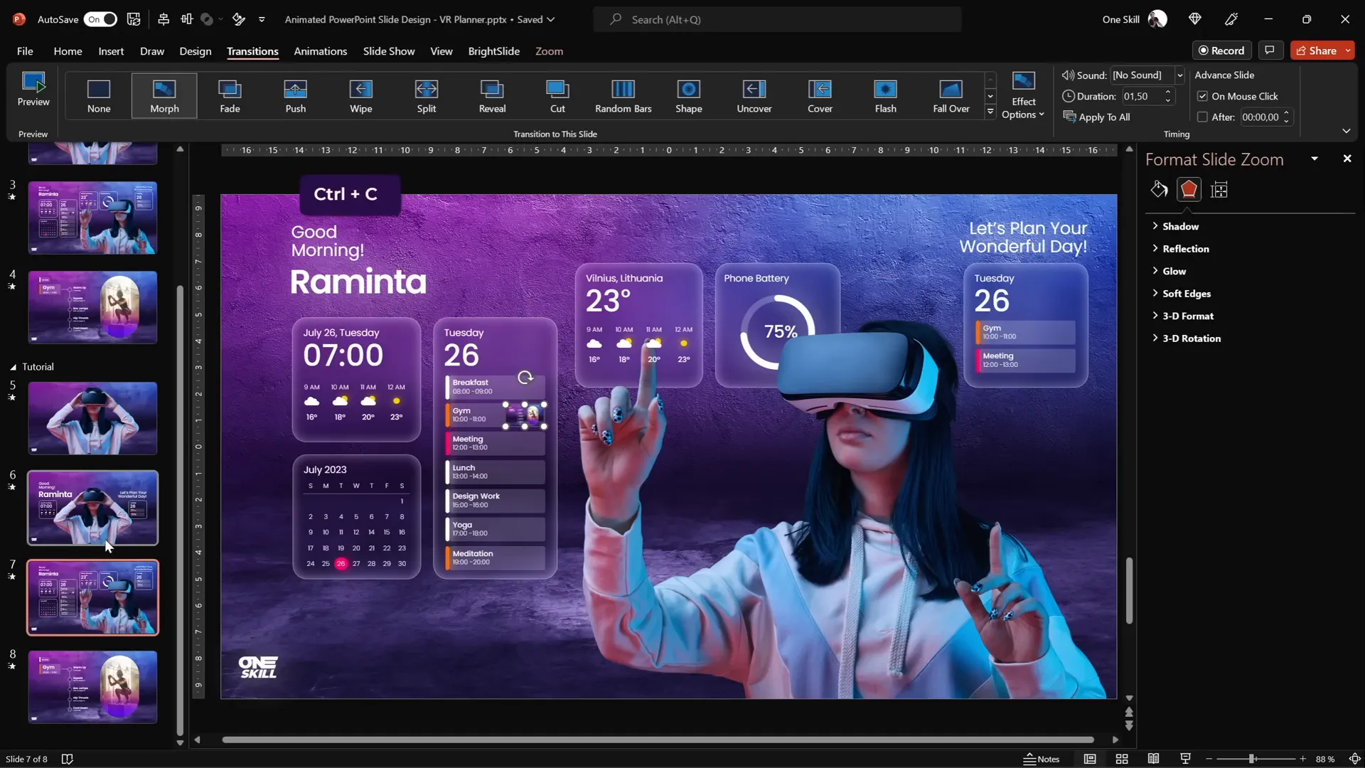Expand the Glow section
Viewport: 1365px width, 768px height.
tap(1174, 271)
